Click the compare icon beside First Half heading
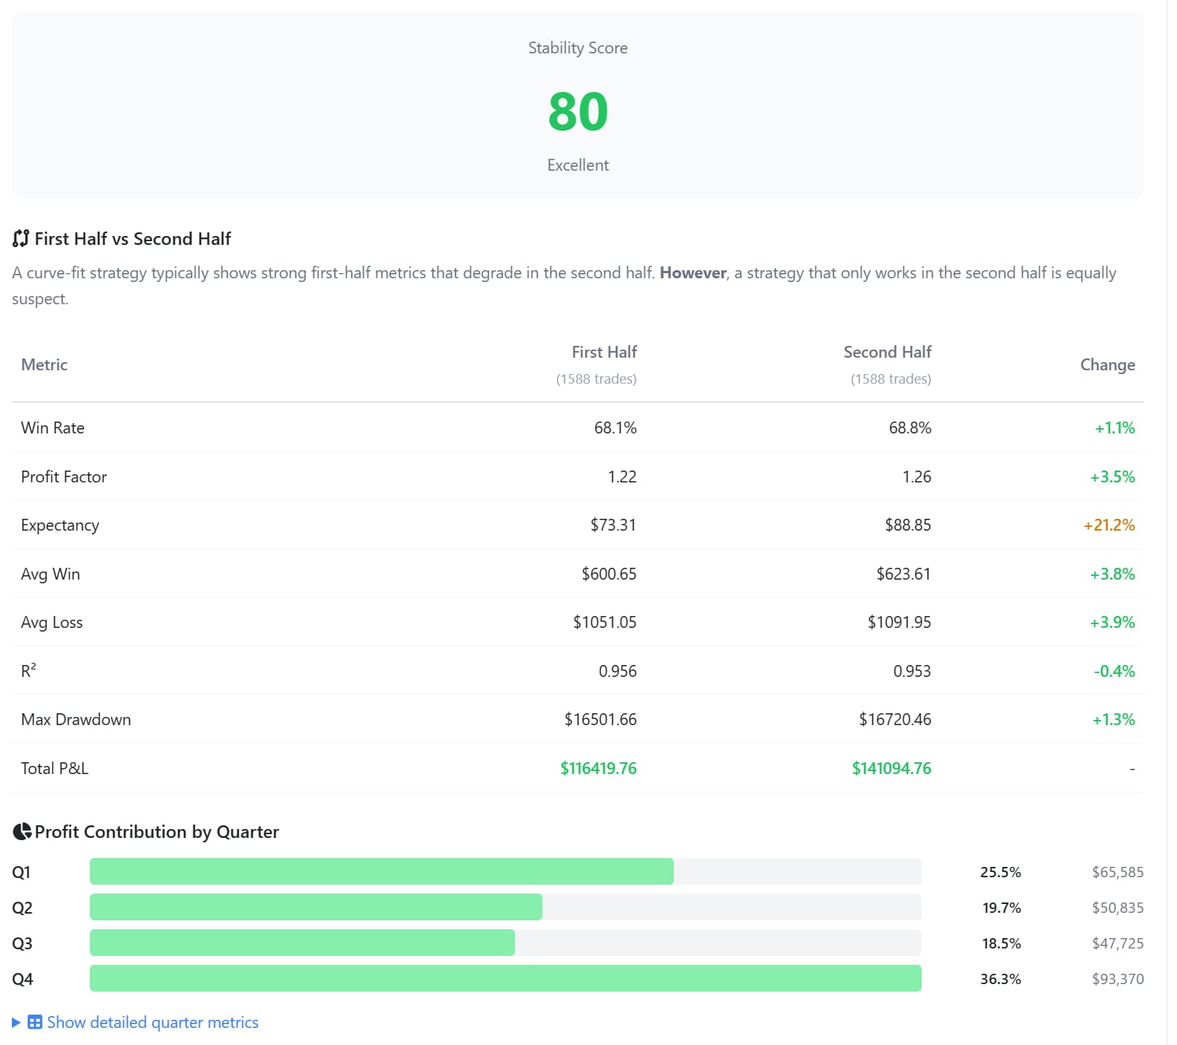The width and height of the screenshot is (1177, 1045). [x=21, y=238]
